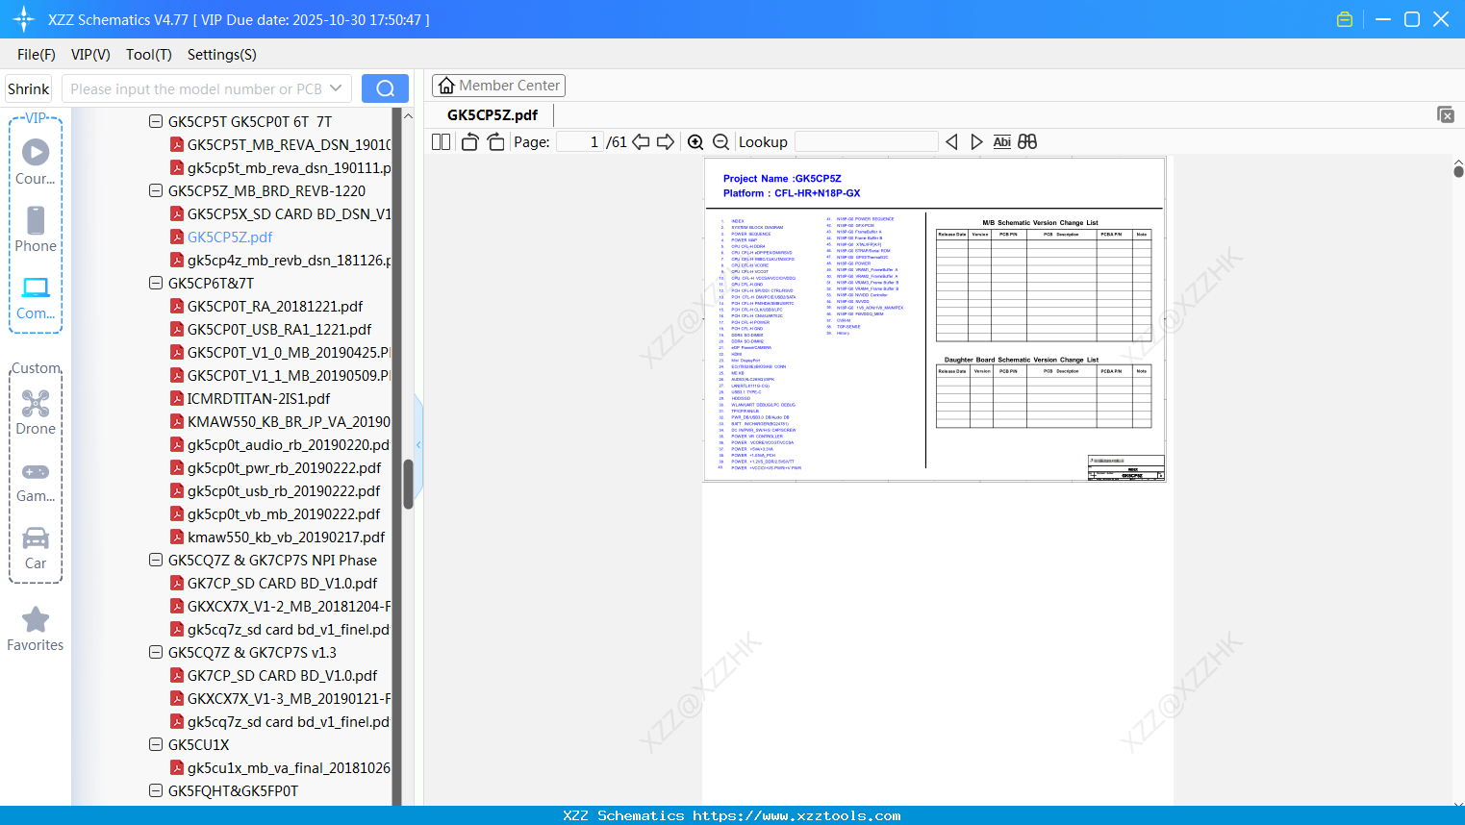Screen dimensions: 1465x825
Task: Open kmaw550_kb_vb_20190217.pdf
Action: [x=286, y=537]
